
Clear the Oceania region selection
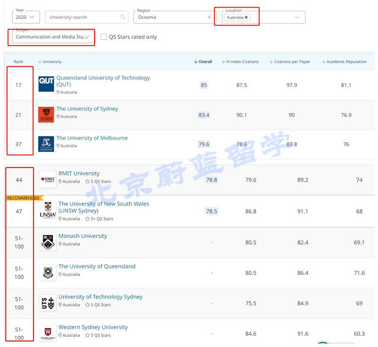[209, 17]
